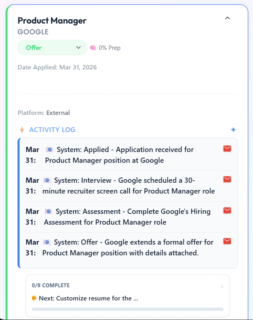Open the envelope icon on the Applied entry
Screen dimensions: 253x320
point(227,148)
